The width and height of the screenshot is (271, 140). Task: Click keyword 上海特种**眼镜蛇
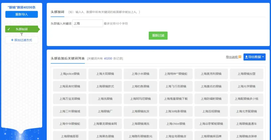(176, 74)
